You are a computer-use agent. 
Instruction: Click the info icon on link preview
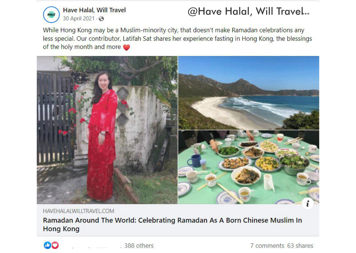[308, 203]
